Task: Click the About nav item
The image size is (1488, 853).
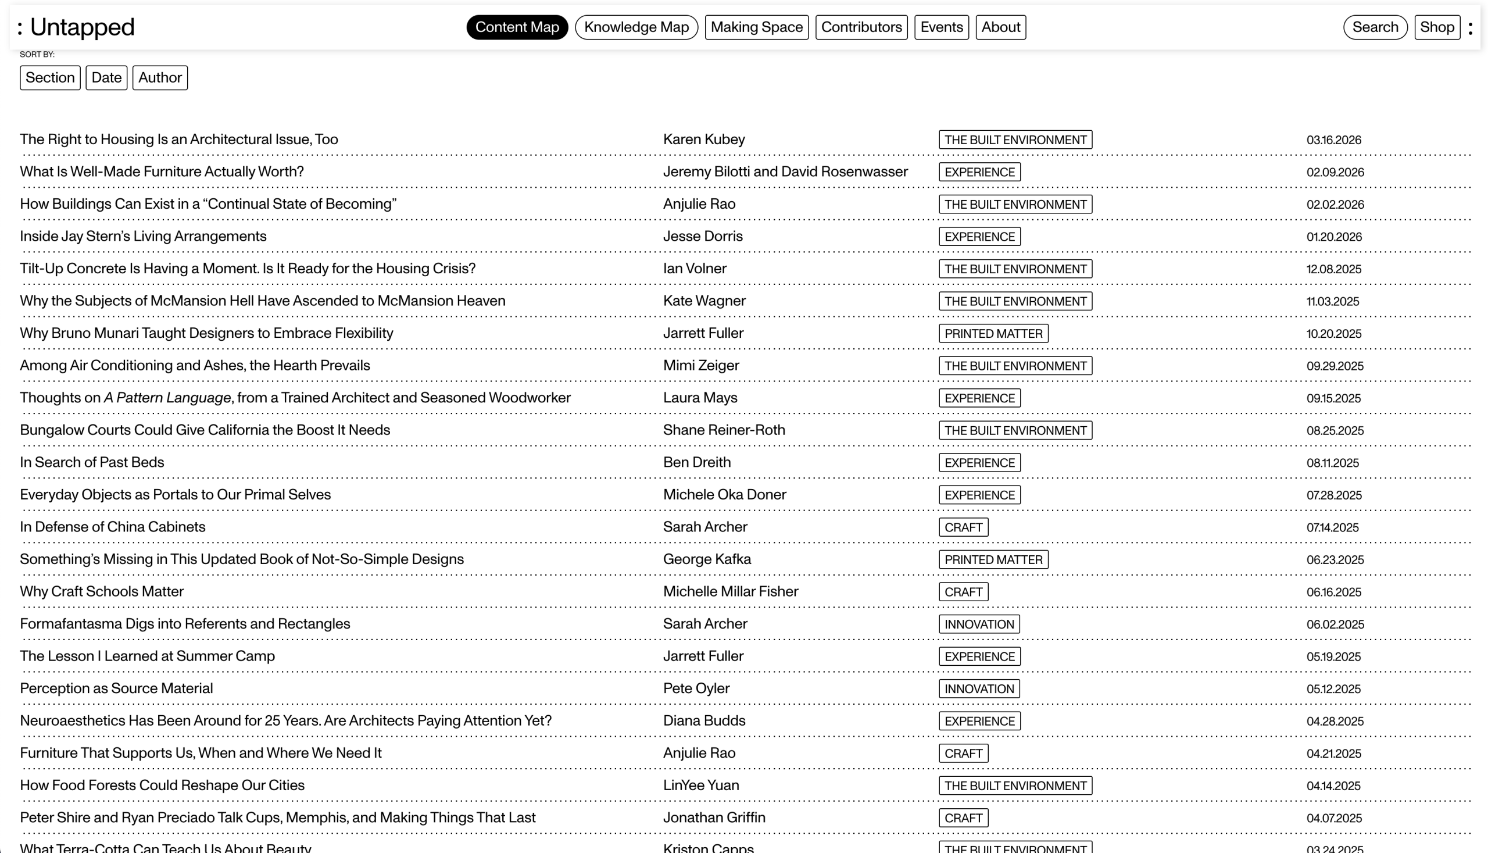Action: (1000, 27)
